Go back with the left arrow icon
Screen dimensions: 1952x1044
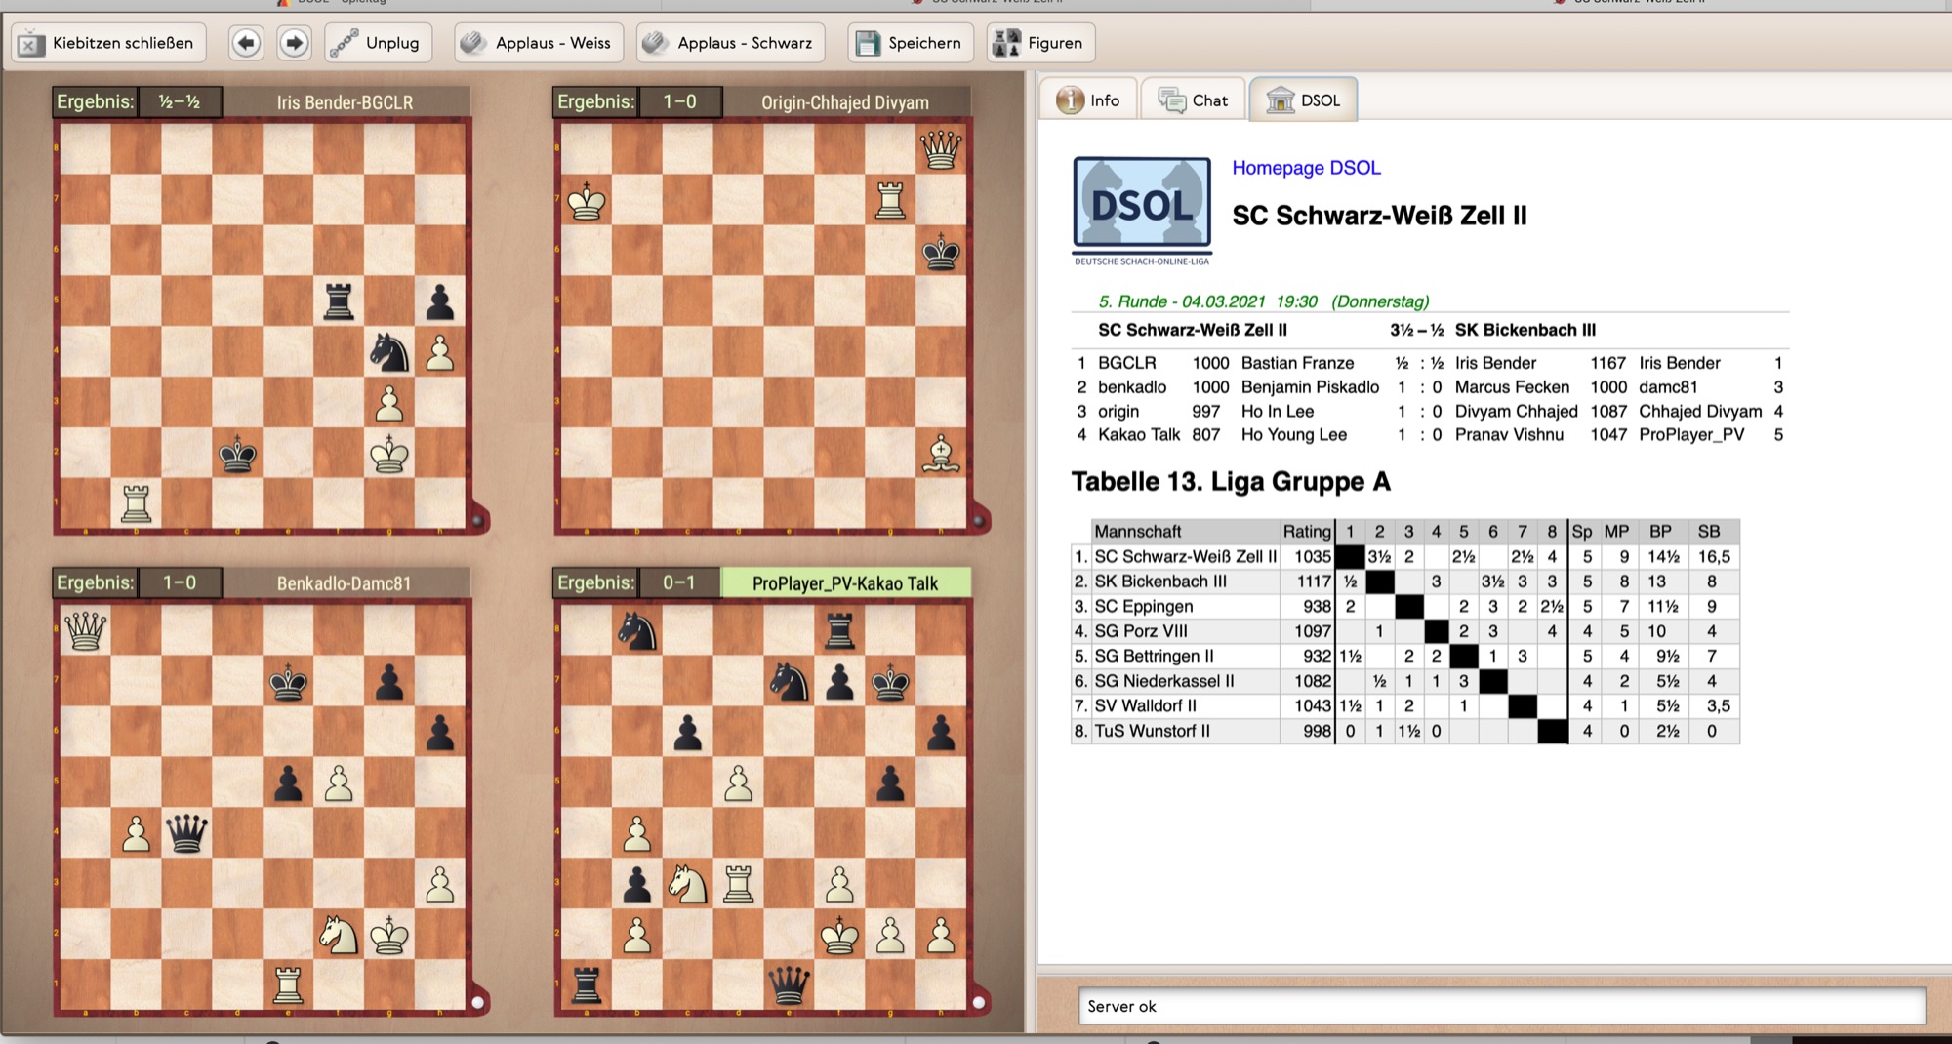(x=246, y=43)
